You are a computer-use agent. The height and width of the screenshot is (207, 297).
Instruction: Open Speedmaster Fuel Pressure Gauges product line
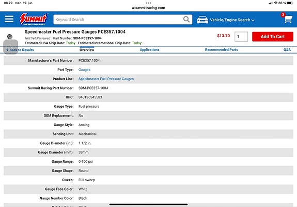coord(106,79)
